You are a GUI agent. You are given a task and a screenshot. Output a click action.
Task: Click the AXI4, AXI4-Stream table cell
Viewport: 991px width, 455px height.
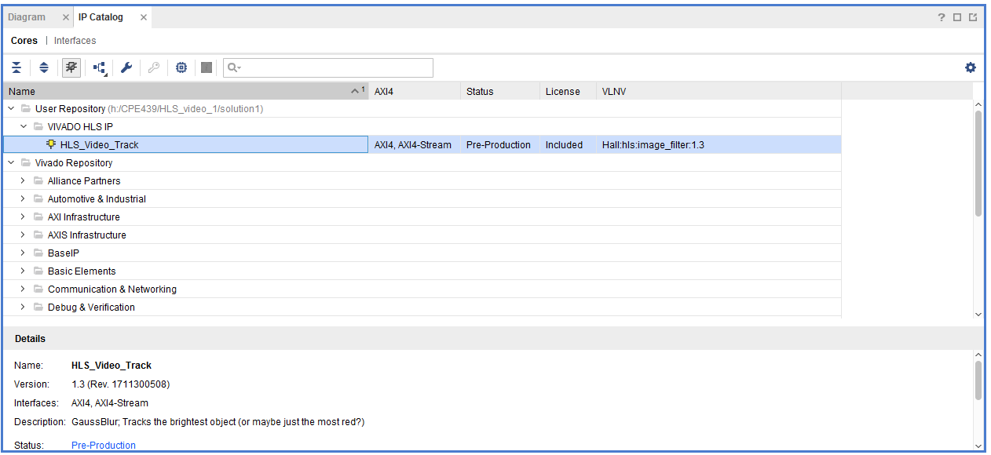(413, 145)
